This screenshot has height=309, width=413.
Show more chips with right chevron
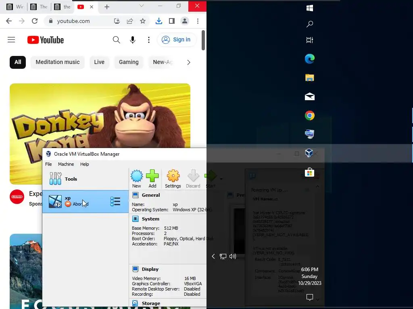pos(189,62)
